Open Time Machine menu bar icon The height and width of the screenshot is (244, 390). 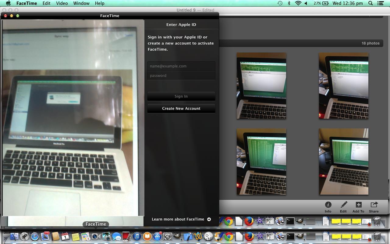pos(280,3)
